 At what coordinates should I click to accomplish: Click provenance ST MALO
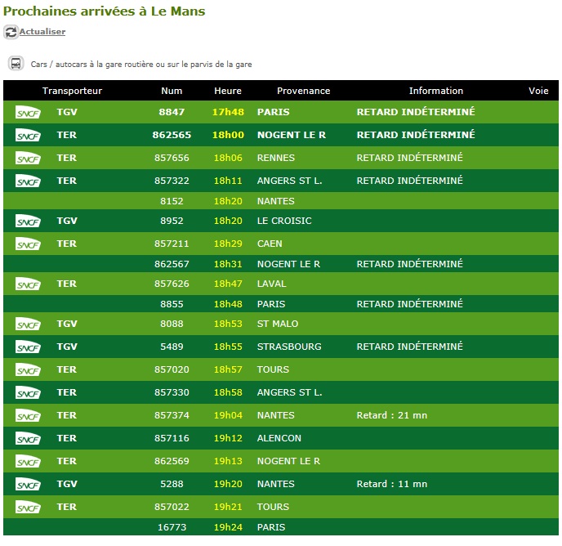click(x=278, y=324)
